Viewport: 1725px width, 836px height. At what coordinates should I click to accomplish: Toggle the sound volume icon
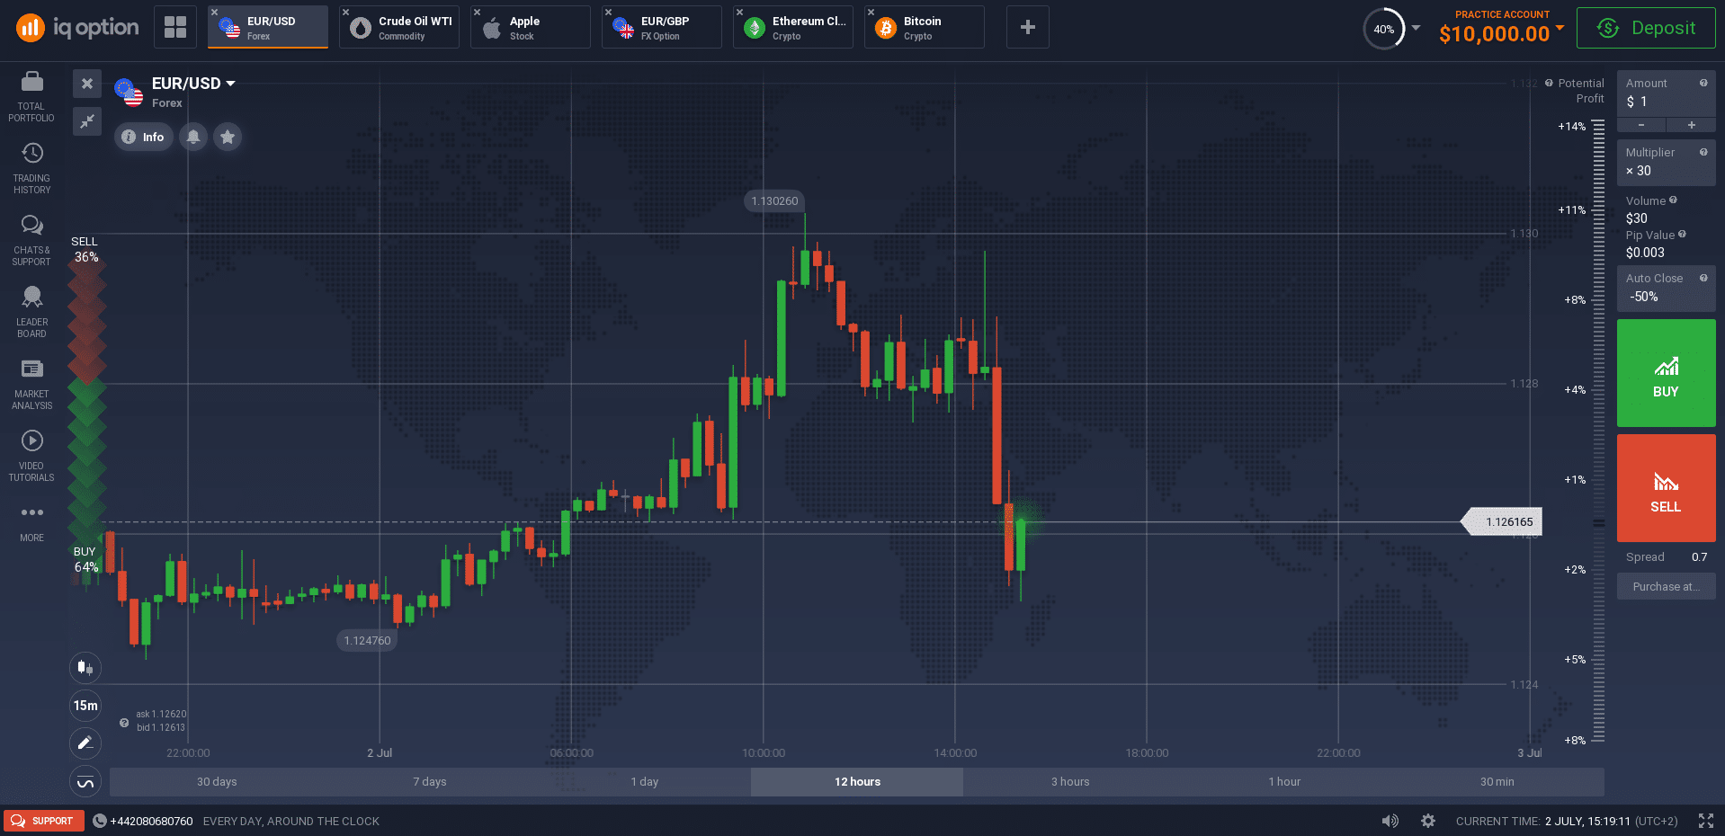coord(1390,821)
